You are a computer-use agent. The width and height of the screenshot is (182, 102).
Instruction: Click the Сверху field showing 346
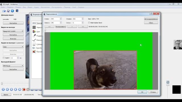[55, 23]
